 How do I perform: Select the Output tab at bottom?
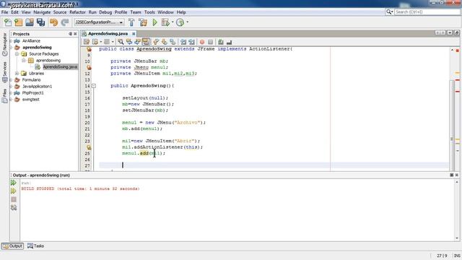(x=12, y=246)
